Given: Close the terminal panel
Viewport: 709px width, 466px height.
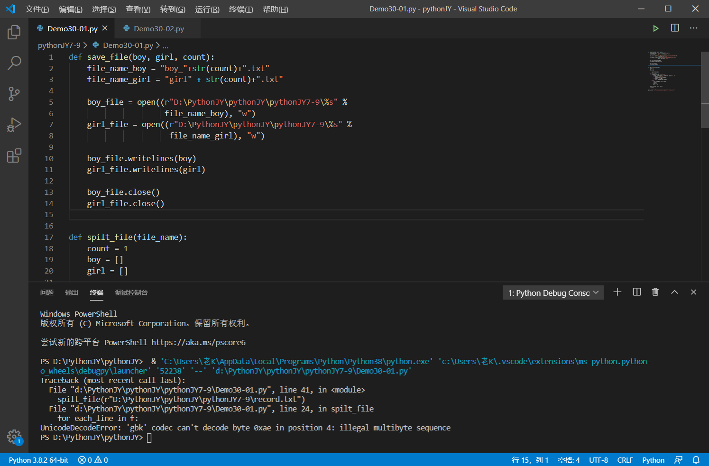Looking at the screenshot, I should click(x=693, y=292).
